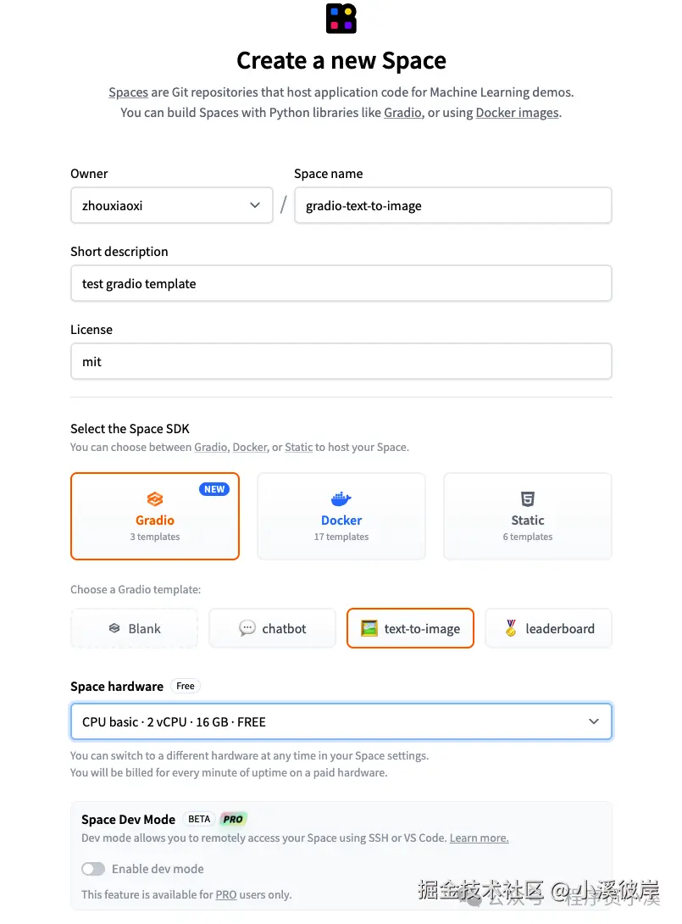
Task: Click the leaderboard medal icon
Action: [511, 628]
